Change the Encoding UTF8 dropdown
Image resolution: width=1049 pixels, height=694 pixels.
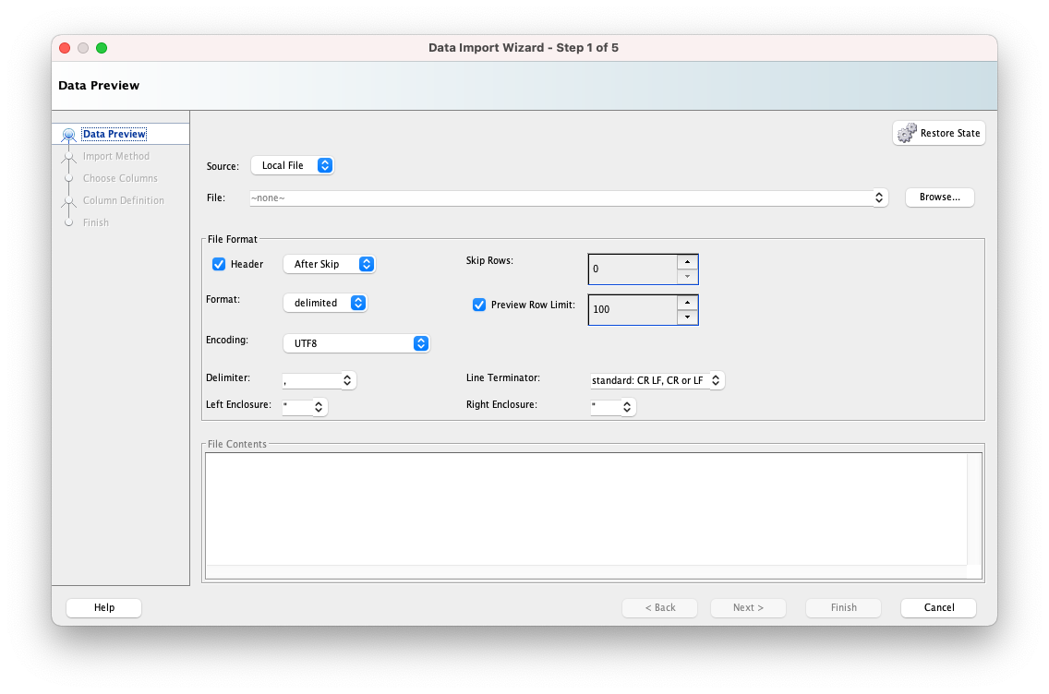pos(356,343)
